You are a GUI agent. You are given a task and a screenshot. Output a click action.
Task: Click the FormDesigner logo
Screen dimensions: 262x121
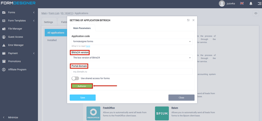pos(18,3)
